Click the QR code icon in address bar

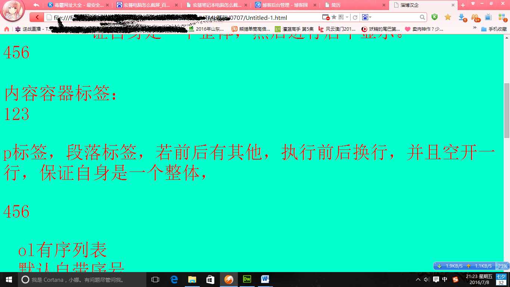pos(341,17)
